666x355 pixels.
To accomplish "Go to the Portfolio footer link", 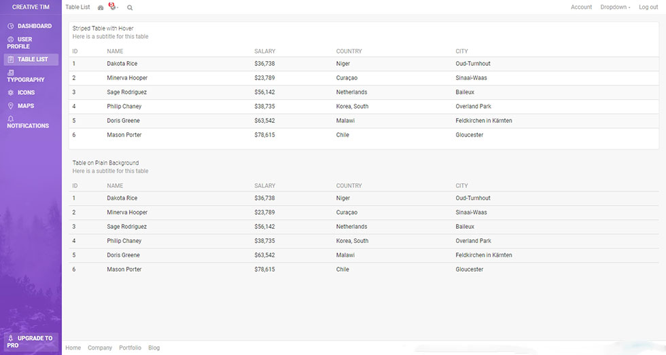I will click(130, 348).
